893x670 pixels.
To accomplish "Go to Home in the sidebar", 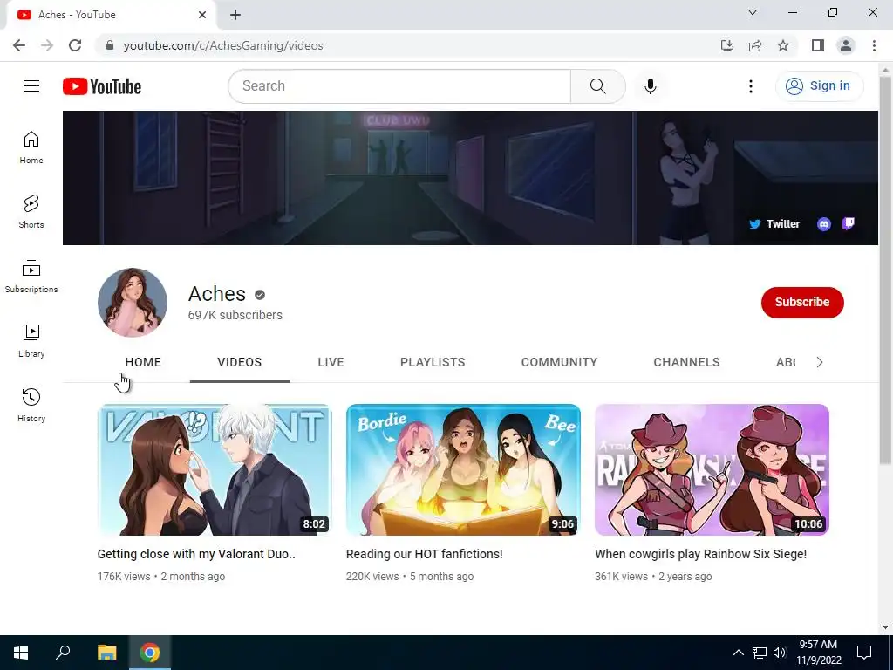I will click(x=31, y=147).
